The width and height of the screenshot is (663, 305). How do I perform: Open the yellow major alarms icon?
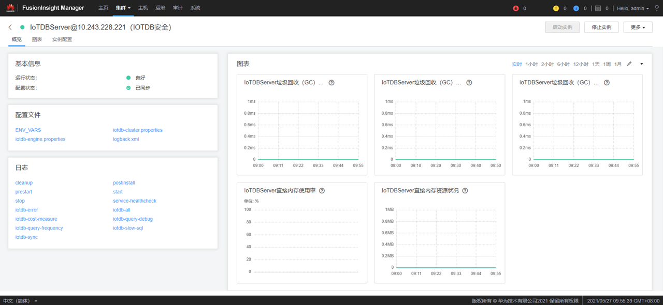tap(556, 8)
